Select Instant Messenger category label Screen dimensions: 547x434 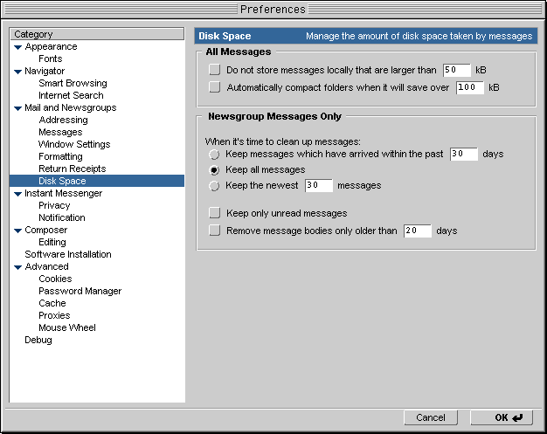64,193
